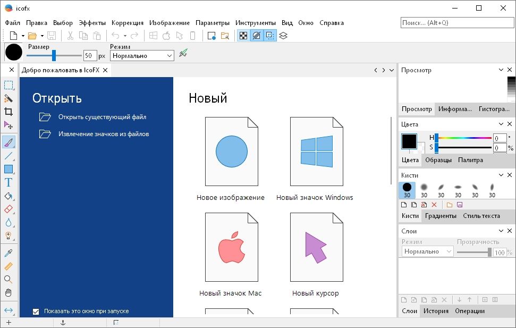Switch to the Палитра tab
This screenshot has width=516, height=328.
470,160
